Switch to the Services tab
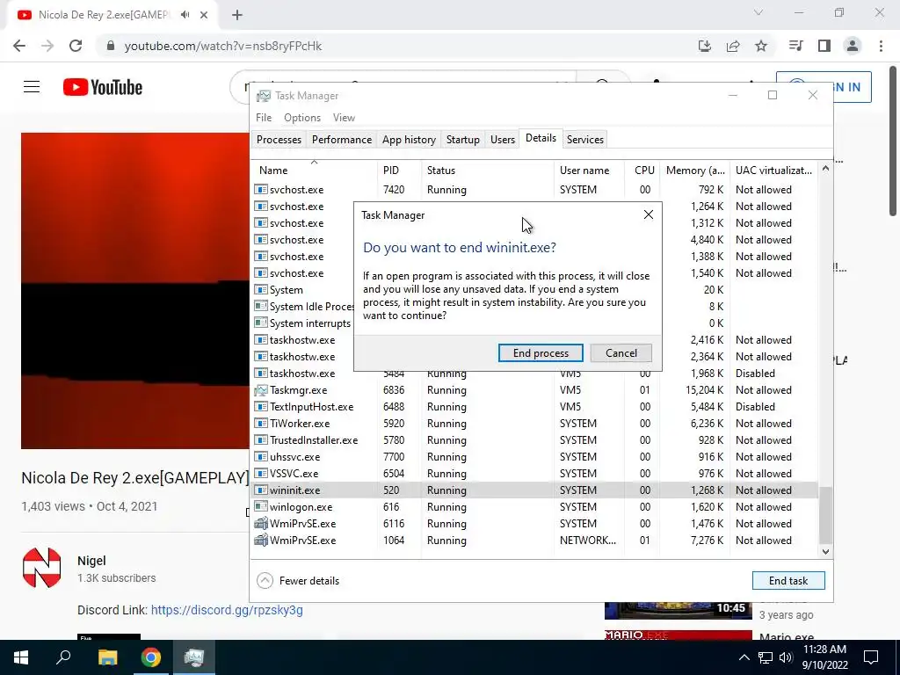The image size is (900, 675). (584, 140)
